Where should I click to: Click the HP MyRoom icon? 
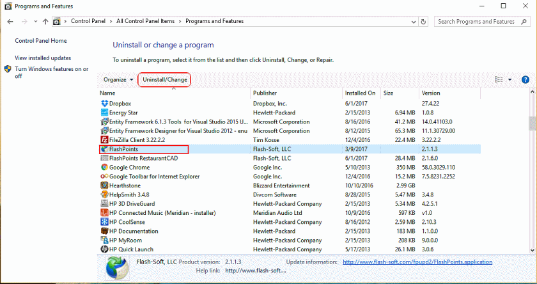coord(104,240)
